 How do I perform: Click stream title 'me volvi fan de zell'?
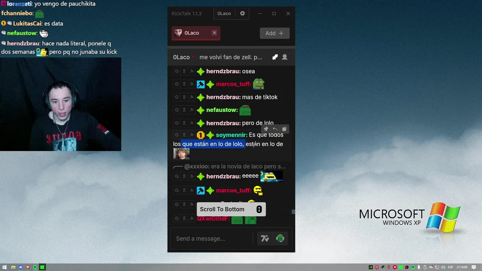click(231, 57)
